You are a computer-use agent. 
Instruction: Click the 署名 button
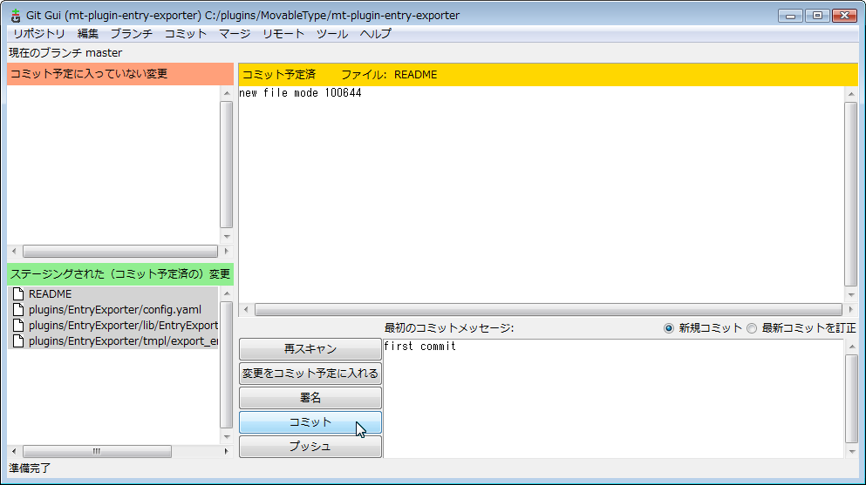(310, 397)
